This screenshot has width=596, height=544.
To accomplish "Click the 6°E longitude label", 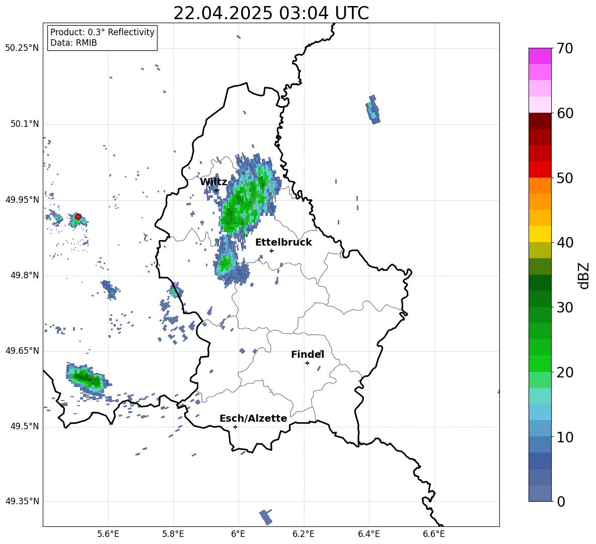I will [x=238, y=534].
